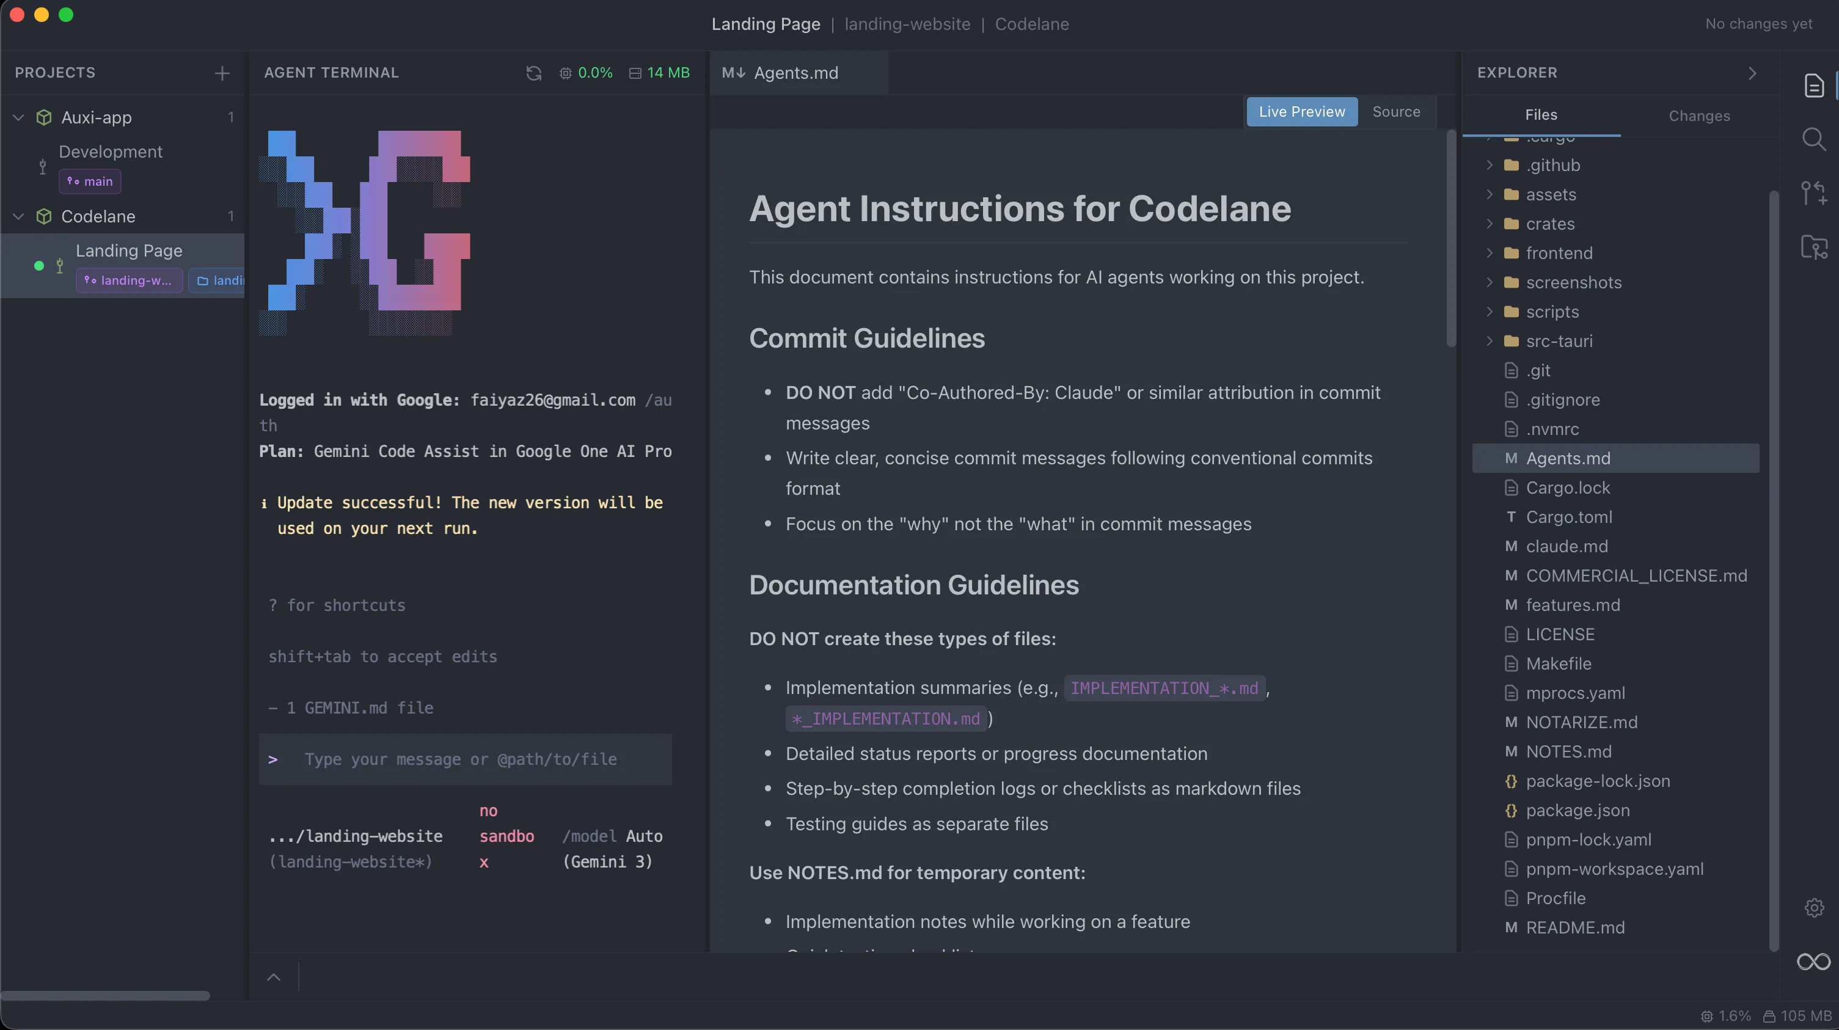Open settings via the gear icon
This screenshot has width=1839, height=1030.
1814,907
